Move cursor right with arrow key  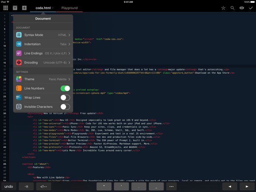click(x=247, y=186)
